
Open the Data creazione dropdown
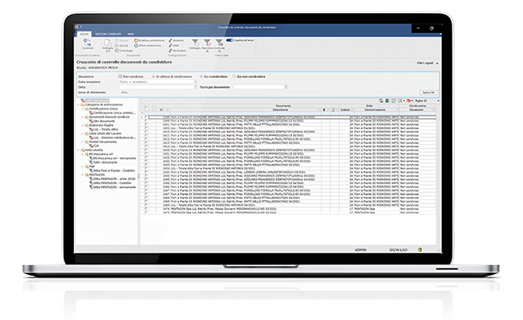(195, 82)
